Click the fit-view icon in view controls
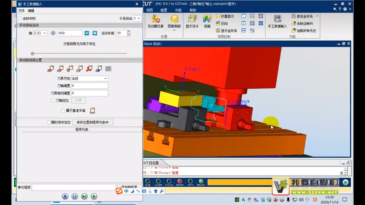Image resolution: width=365 pixels, height=205 pixels. [252, 23]
